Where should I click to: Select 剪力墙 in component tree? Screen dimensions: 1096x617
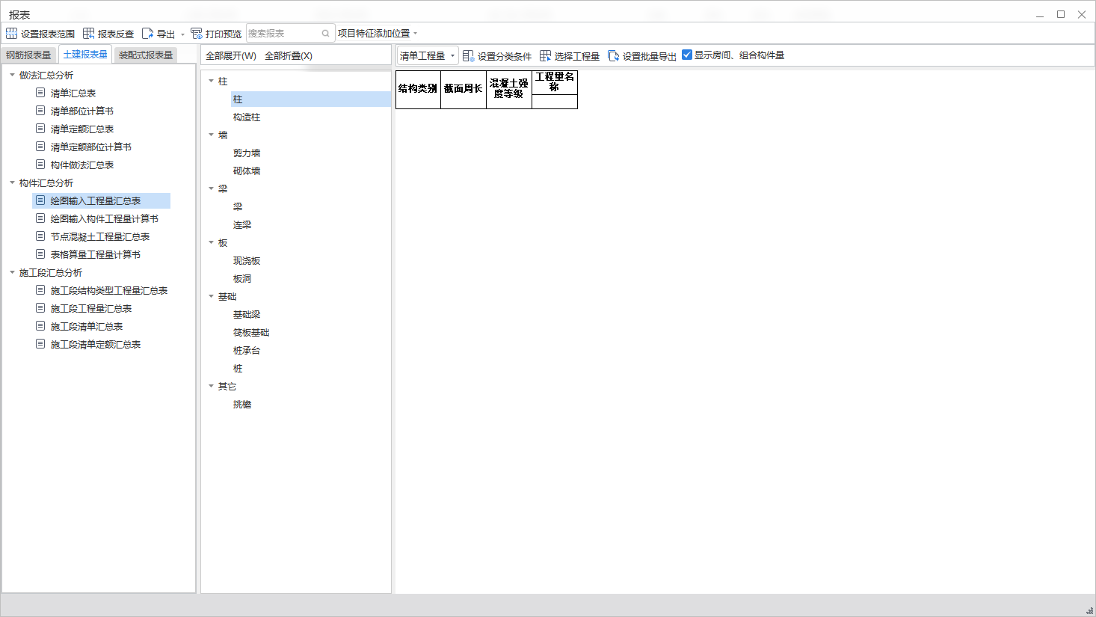[247, 153]
